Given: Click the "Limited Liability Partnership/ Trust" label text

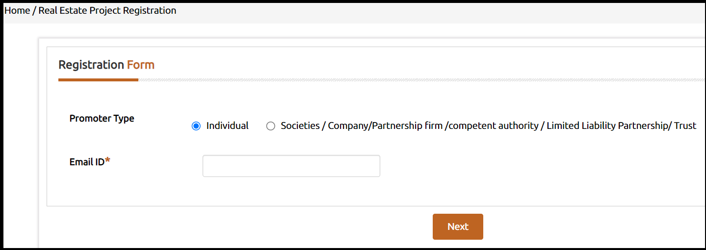Looking at the screenshot, I should point(621,125).
